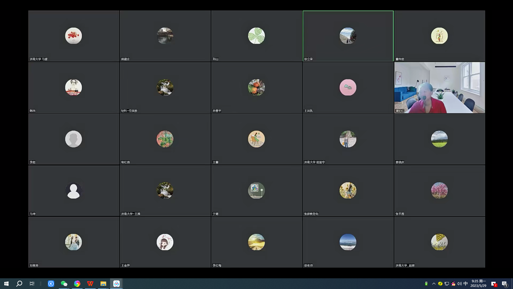Open the Windows Start menu
Screen dimensions: 513x289
click(x=6, y=284)
